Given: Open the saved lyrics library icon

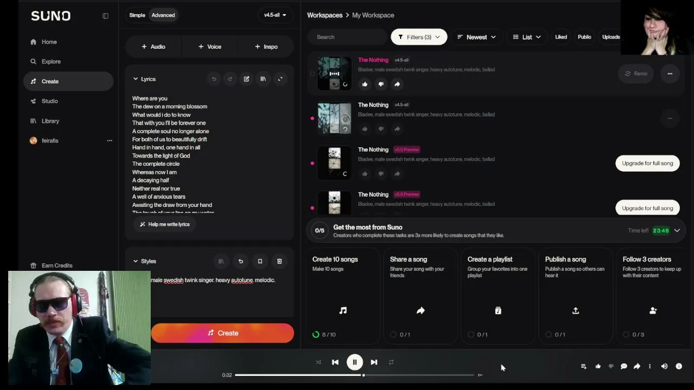Looking at the screenshot, I should pos(263,79).
